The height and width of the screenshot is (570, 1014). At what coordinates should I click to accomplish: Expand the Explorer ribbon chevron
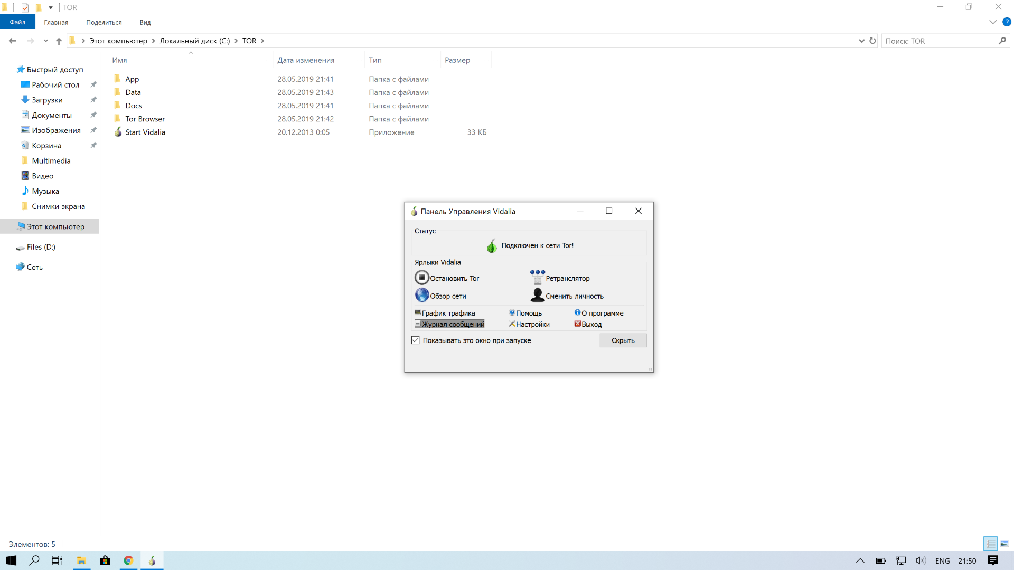pyautogui.click(x=993, y=22)
